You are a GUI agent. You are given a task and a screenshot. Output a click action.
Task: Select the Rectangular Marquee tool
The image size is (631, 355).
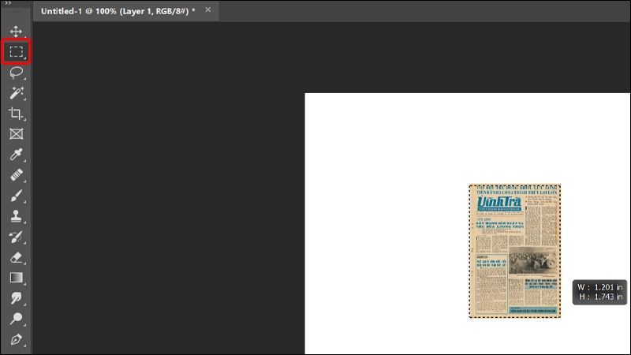[16, 51]
